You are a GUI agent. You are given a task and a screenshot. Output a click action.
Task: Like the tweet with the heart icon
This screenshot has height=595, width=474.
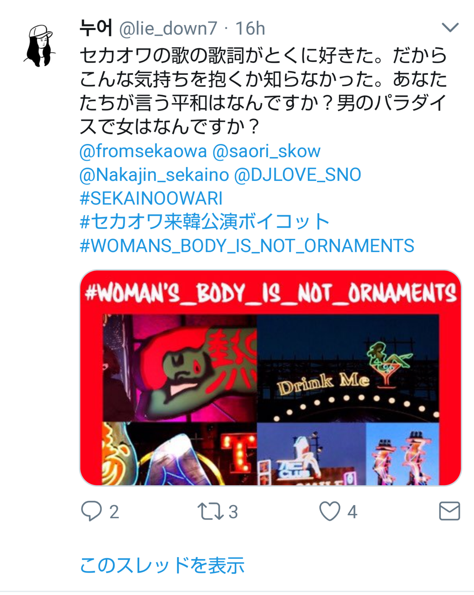[330, 511]
